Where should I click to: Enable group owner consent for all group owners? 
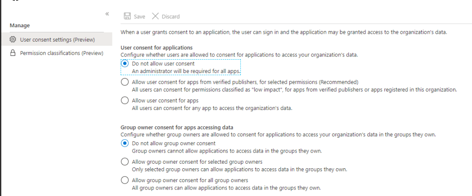[125, 180]
